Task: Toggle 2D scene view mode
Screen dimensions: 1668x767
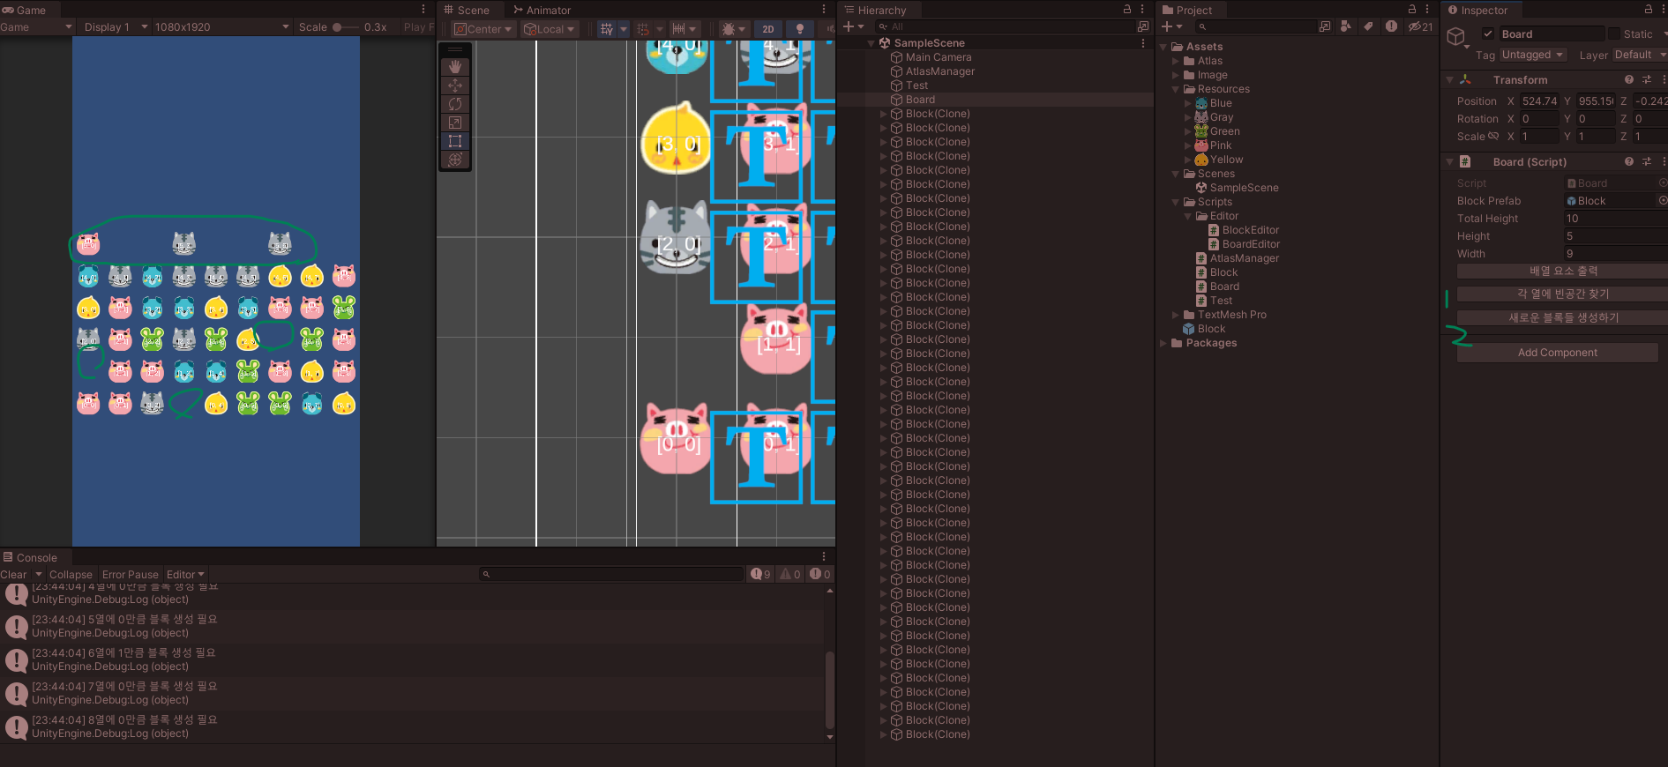Action: click(768, 29)
